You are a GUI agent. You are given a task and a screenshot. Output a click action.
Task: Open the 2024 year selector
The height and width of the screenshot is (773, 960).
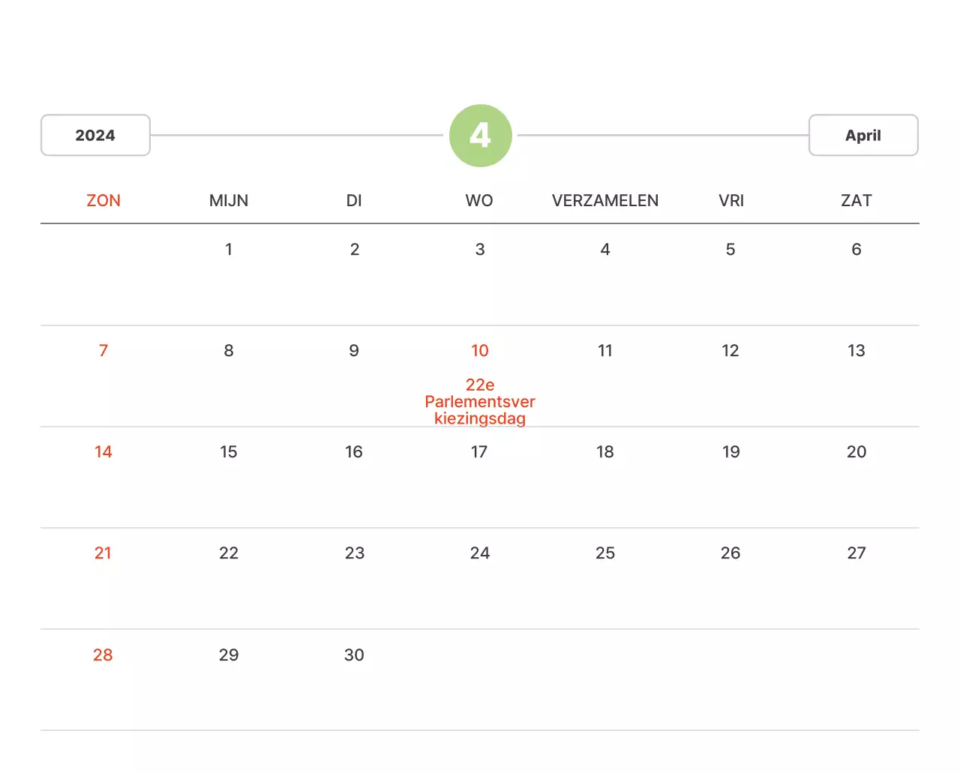(x=95, y=136)
